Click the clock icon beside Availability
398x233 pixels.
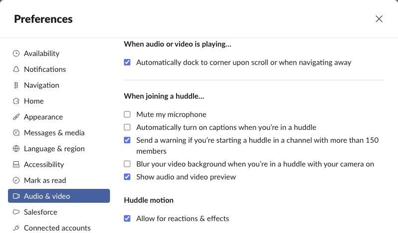click(x=16, y=54)
